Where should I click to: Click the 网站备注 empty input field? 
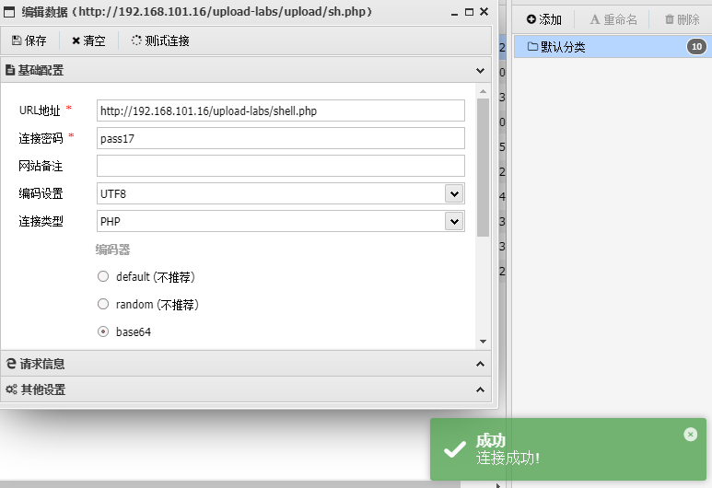point(281,166)
